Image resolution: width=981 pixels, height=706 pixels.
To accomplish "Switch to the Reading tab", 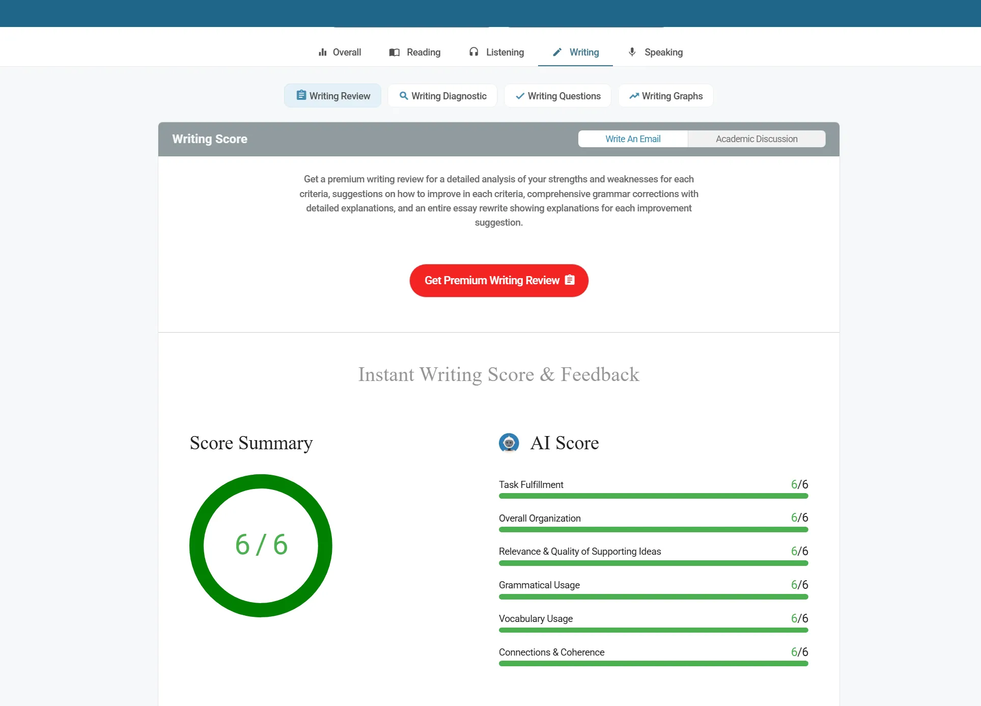I will pyautogui.click(x=415, y=52).
